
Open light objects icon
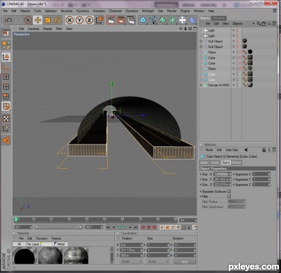click(x=182, y=20)
